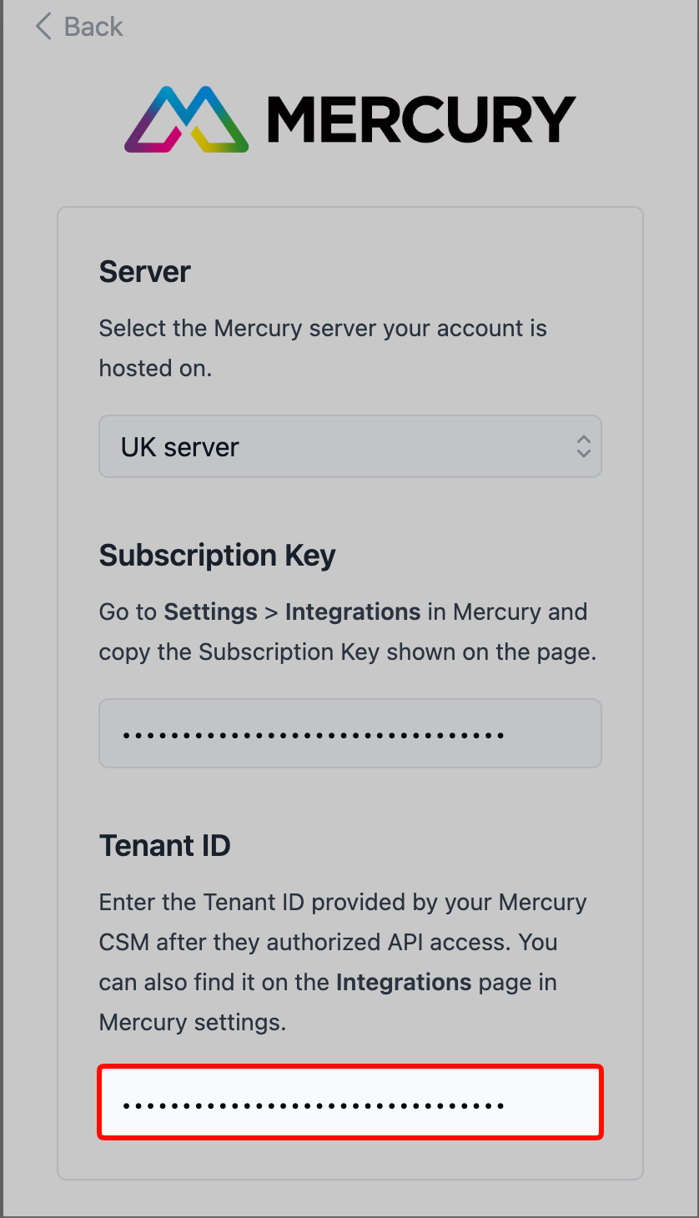Click the "Select the Mercury server" description
This screenshot has height=1218, width=699.
coord(323,329)
